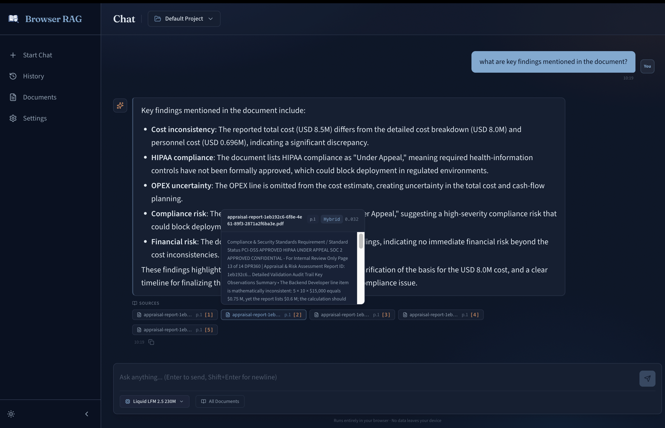Collapse the sidebar with the arrow

coord(87,414)
